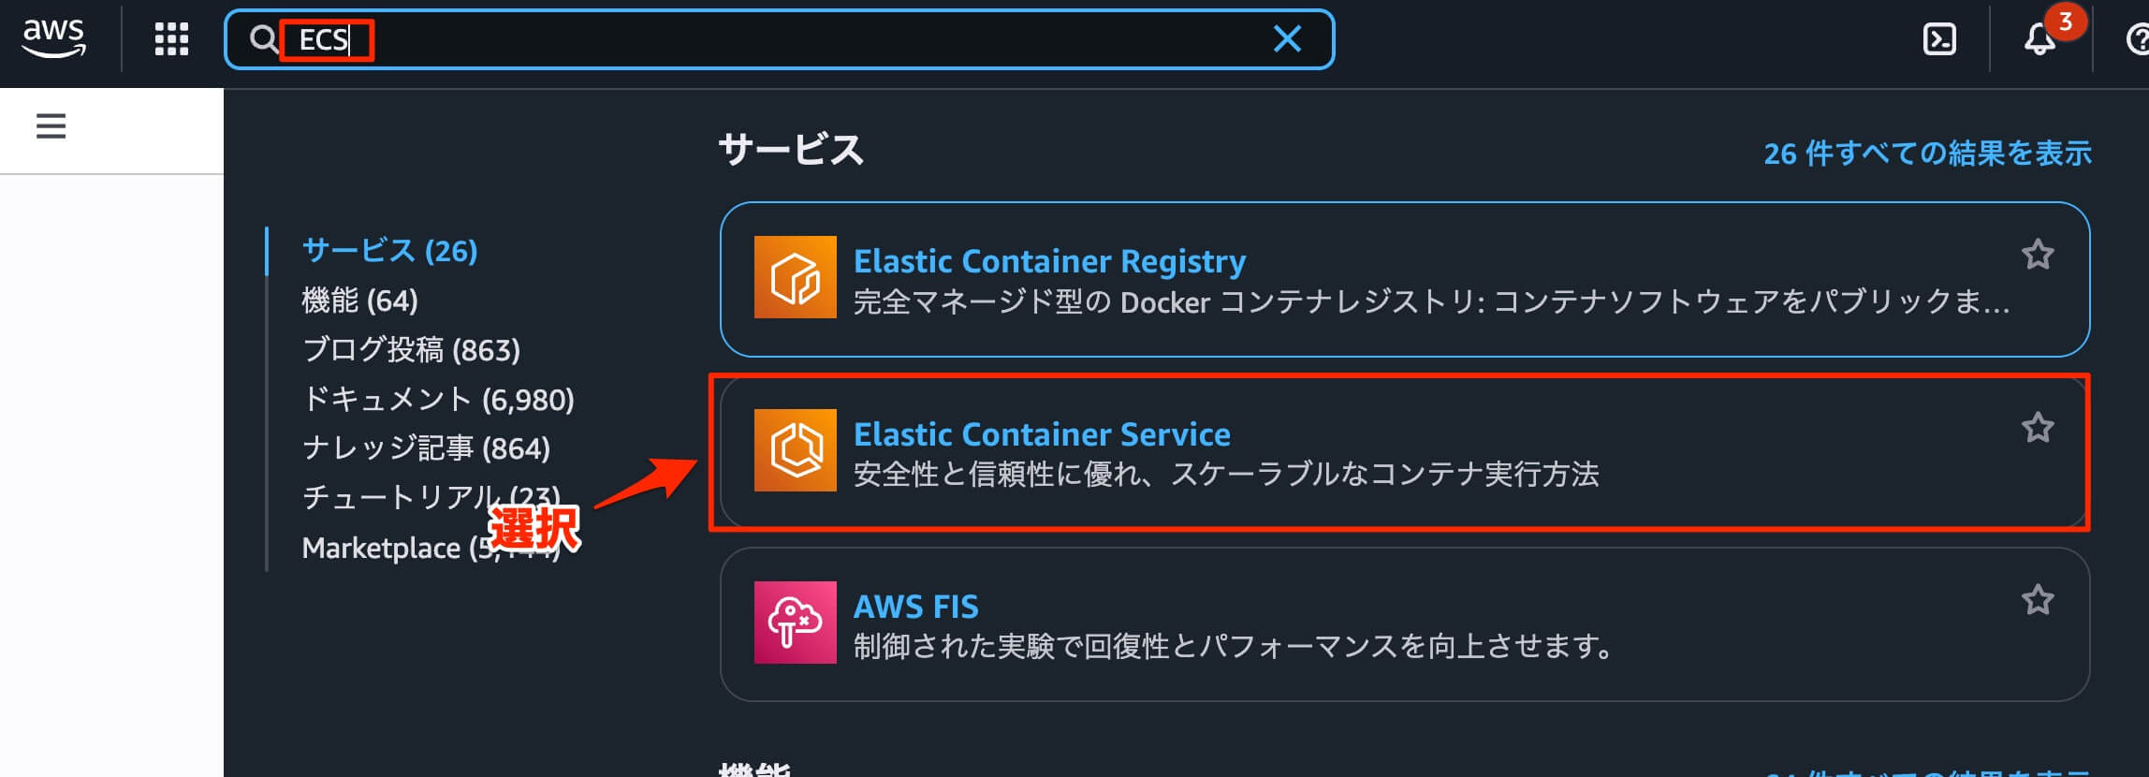Favorite Elastic Container Registry with its star
This screenshot has height=777, width=2149.
coord(2039,253)
